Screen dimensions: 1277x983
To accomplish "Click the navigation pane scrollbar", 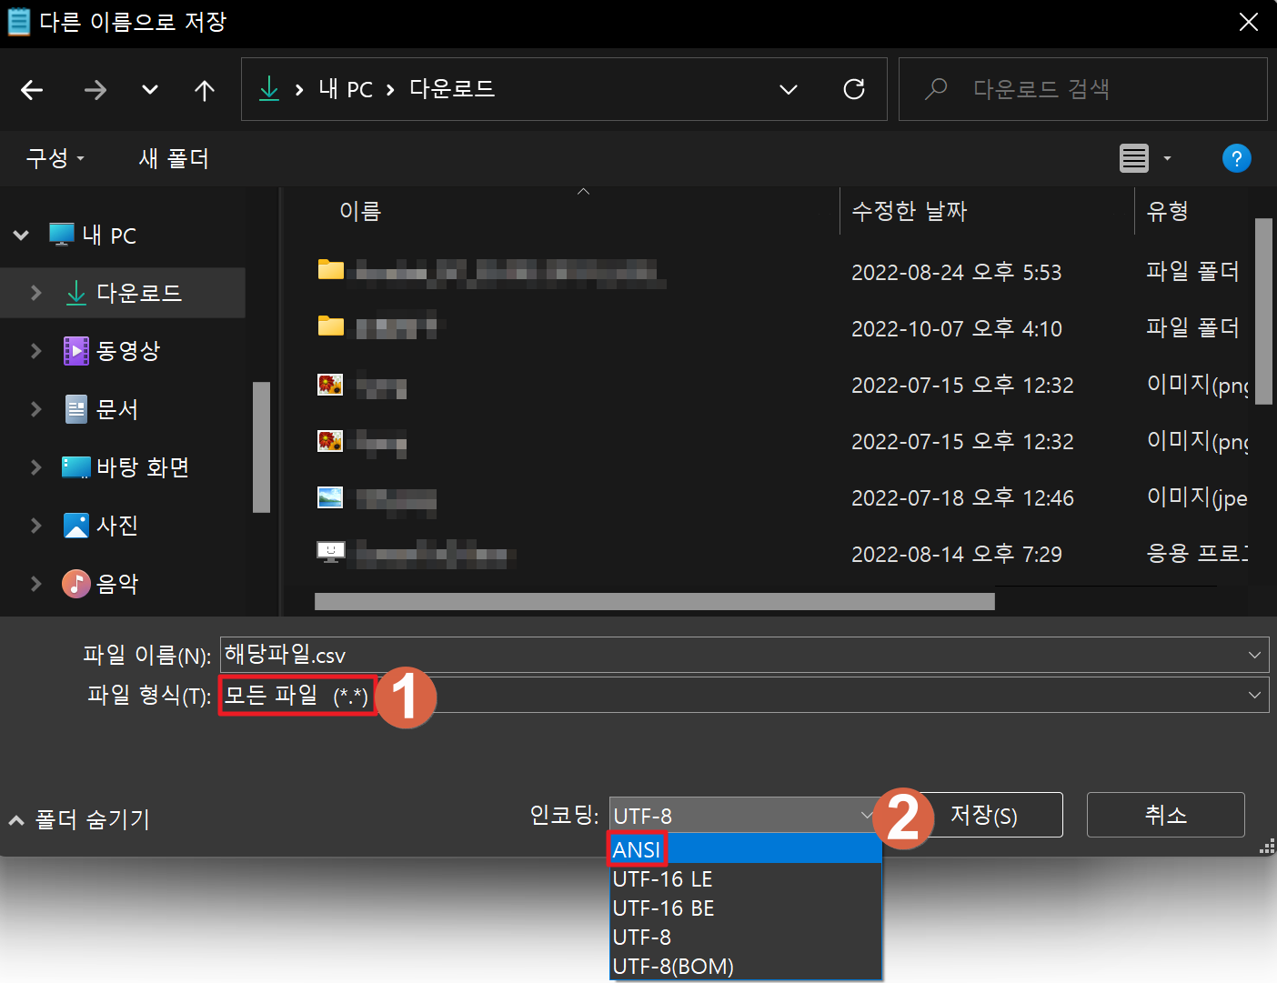I will click(x=261, y=446).
